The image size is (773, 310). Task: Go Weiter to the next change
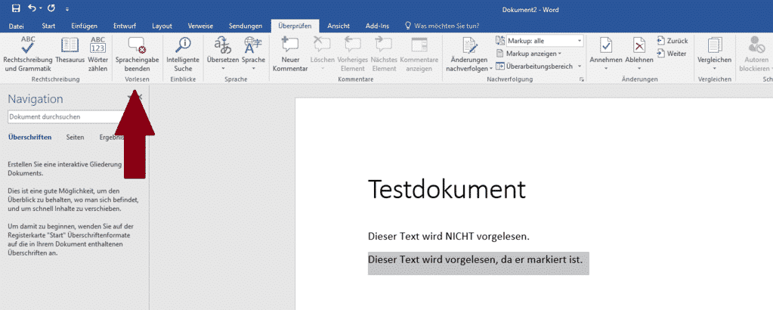point(672,54)
